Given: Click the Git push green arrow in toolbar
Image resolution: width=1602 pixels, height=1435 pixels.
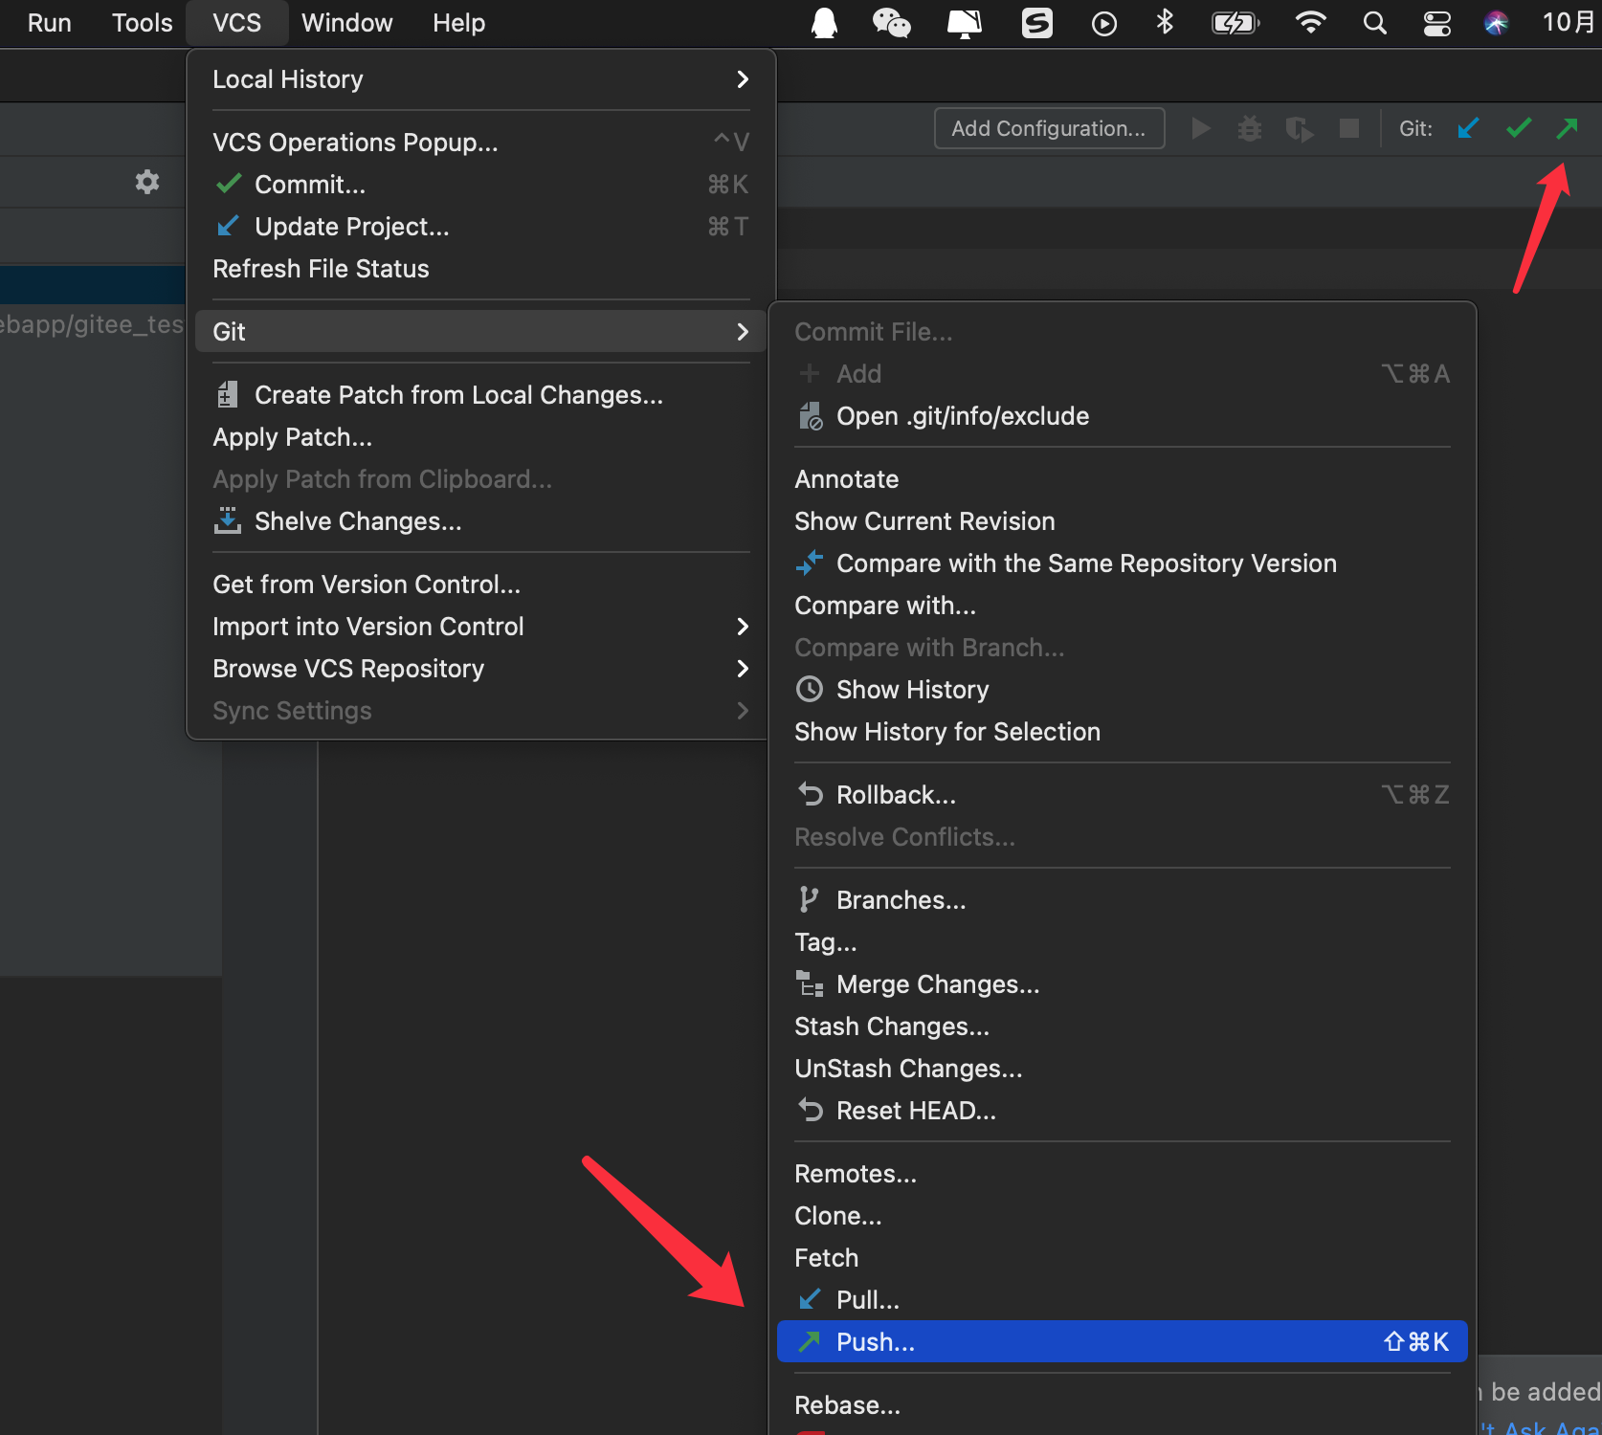Looking at the screenshot, I should 1568,128.
